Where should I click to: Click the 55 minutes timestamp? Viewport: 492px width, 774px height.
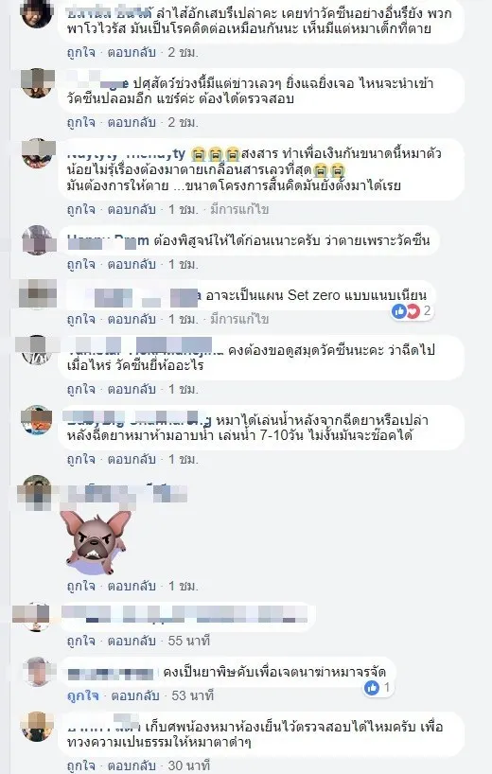pos(189,641)
